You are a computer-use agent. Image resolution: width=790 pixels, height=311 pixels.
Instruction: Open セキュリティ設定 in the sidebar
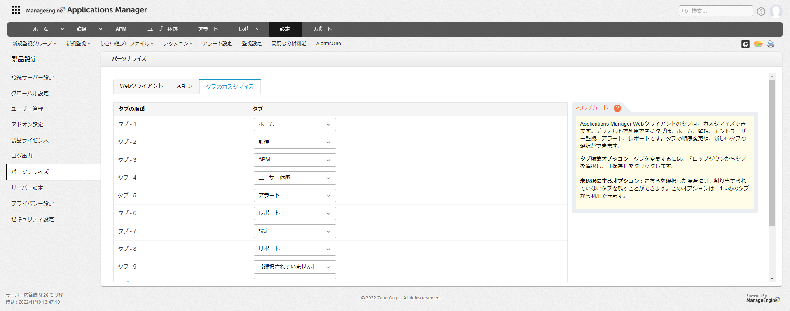(x=33, y=220)
